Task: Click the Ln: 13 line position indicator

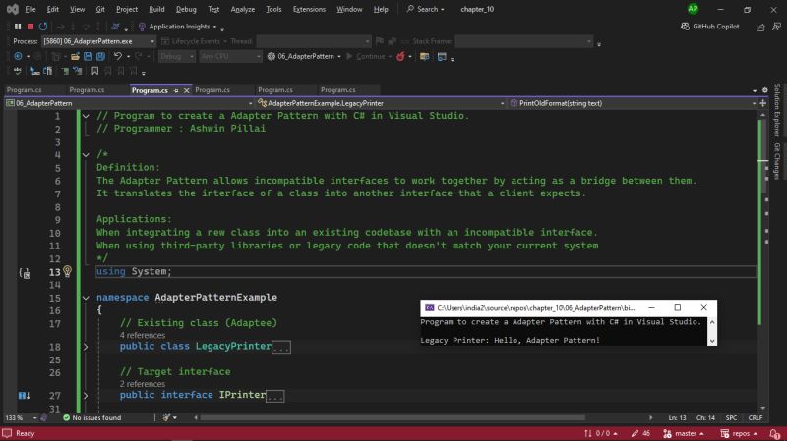Action: click(x=677, y=418)
